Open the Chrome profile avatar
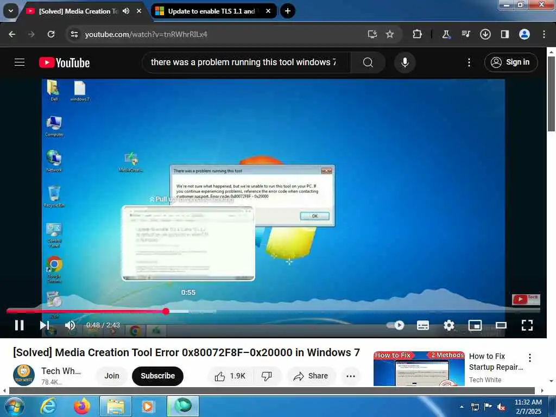 [x=524, y=34]
